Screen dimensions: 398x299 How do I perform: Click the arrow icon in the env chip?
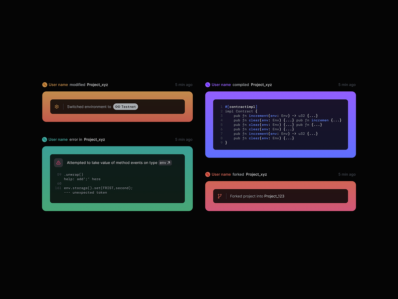(168, 163)
